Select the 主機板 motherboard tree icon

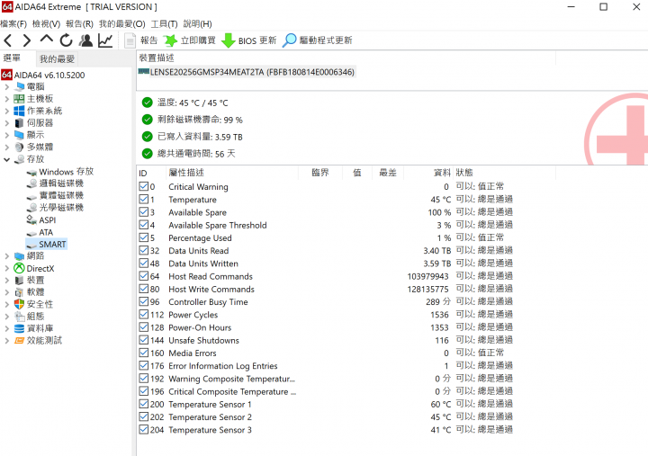(19, 99)
